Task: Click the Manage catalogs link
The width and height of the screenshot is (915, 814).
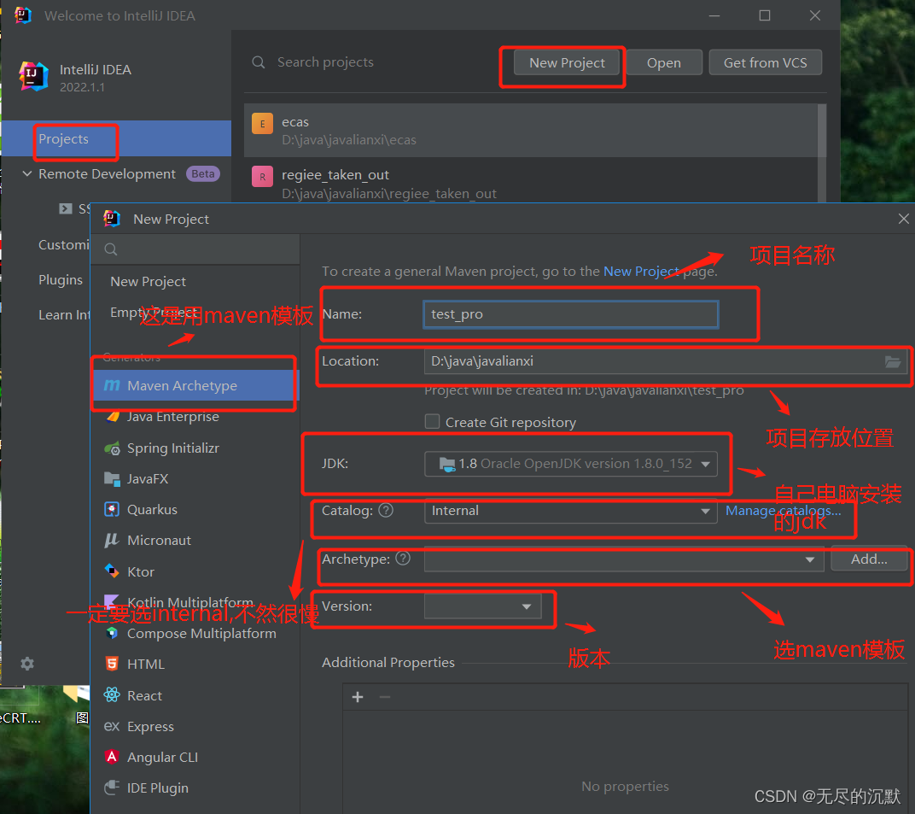Action: point(783,511)
